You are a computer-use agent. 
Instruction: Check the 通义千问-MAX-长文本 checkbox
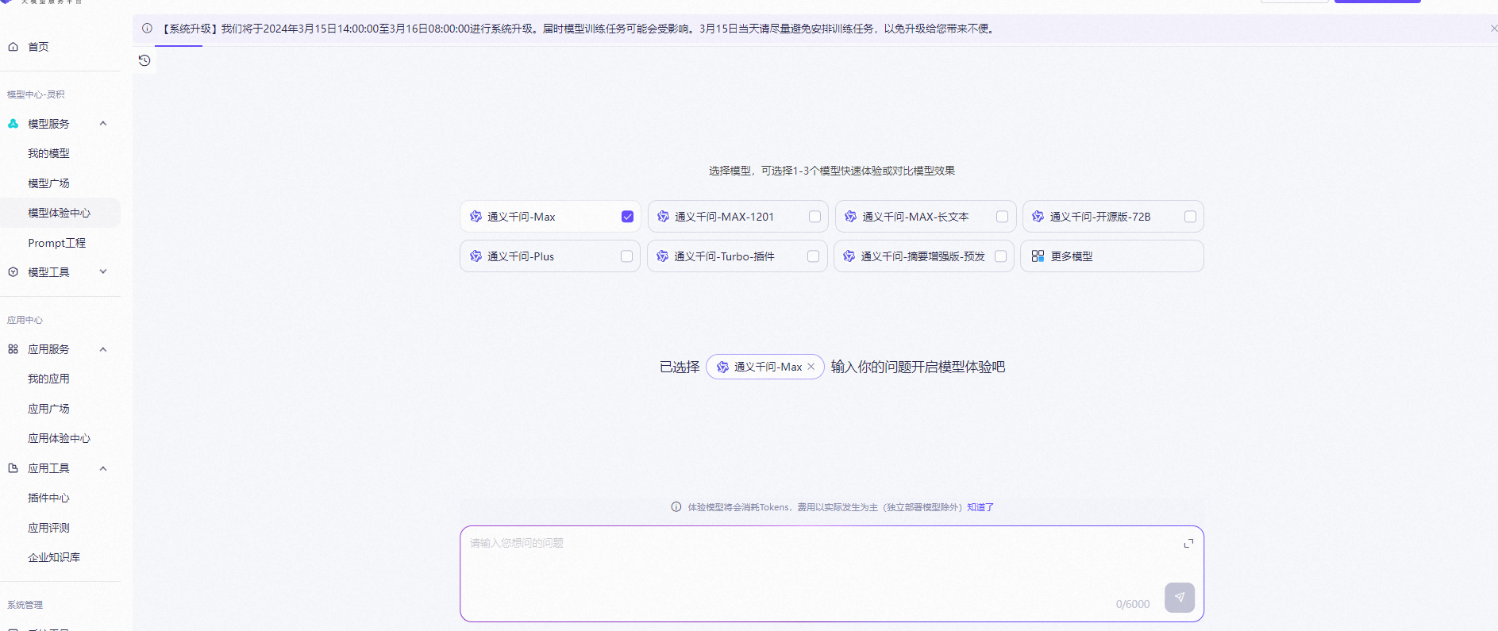click(1002, 217)
